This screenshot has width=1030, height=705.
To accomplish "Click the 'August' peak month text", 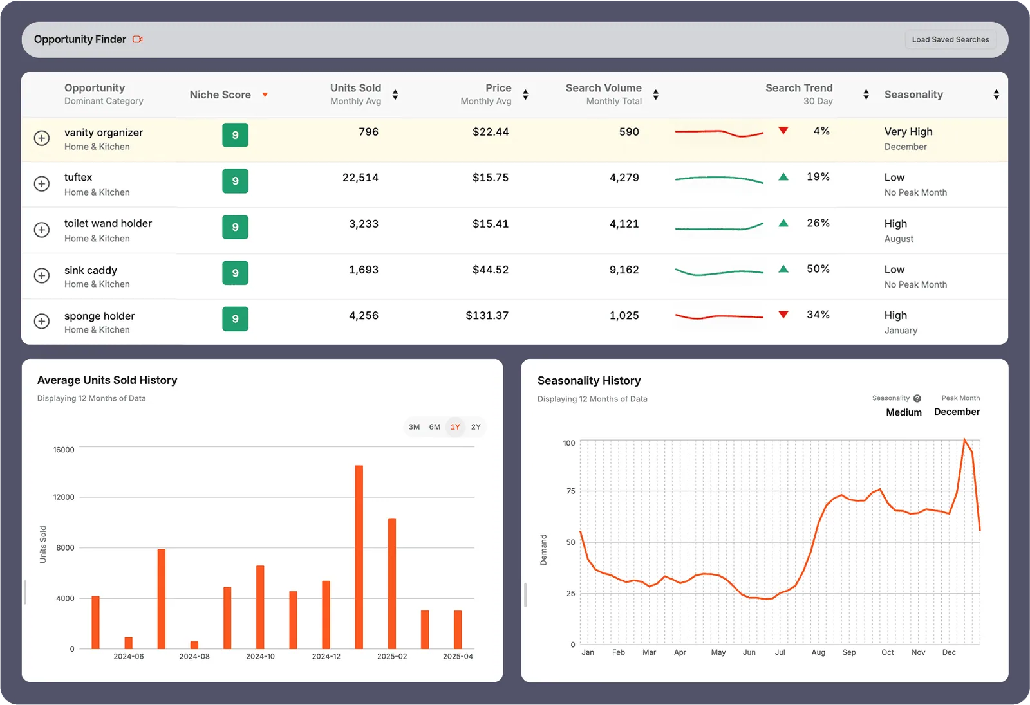I will 899,239.
